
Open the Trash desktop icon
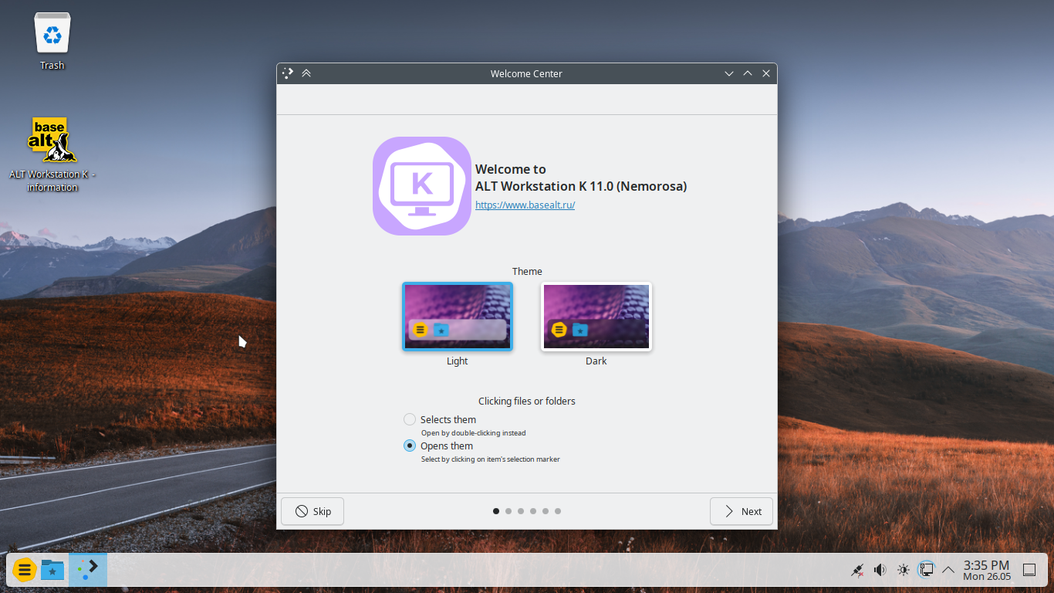coord(52,42)
